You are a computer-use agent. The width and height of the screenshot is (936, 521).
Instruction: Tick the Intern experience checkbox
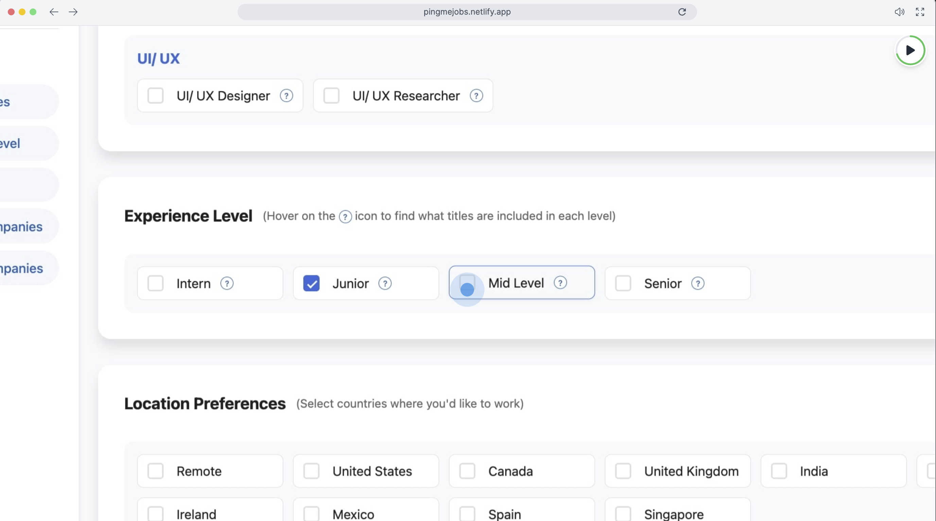(156, 284)
